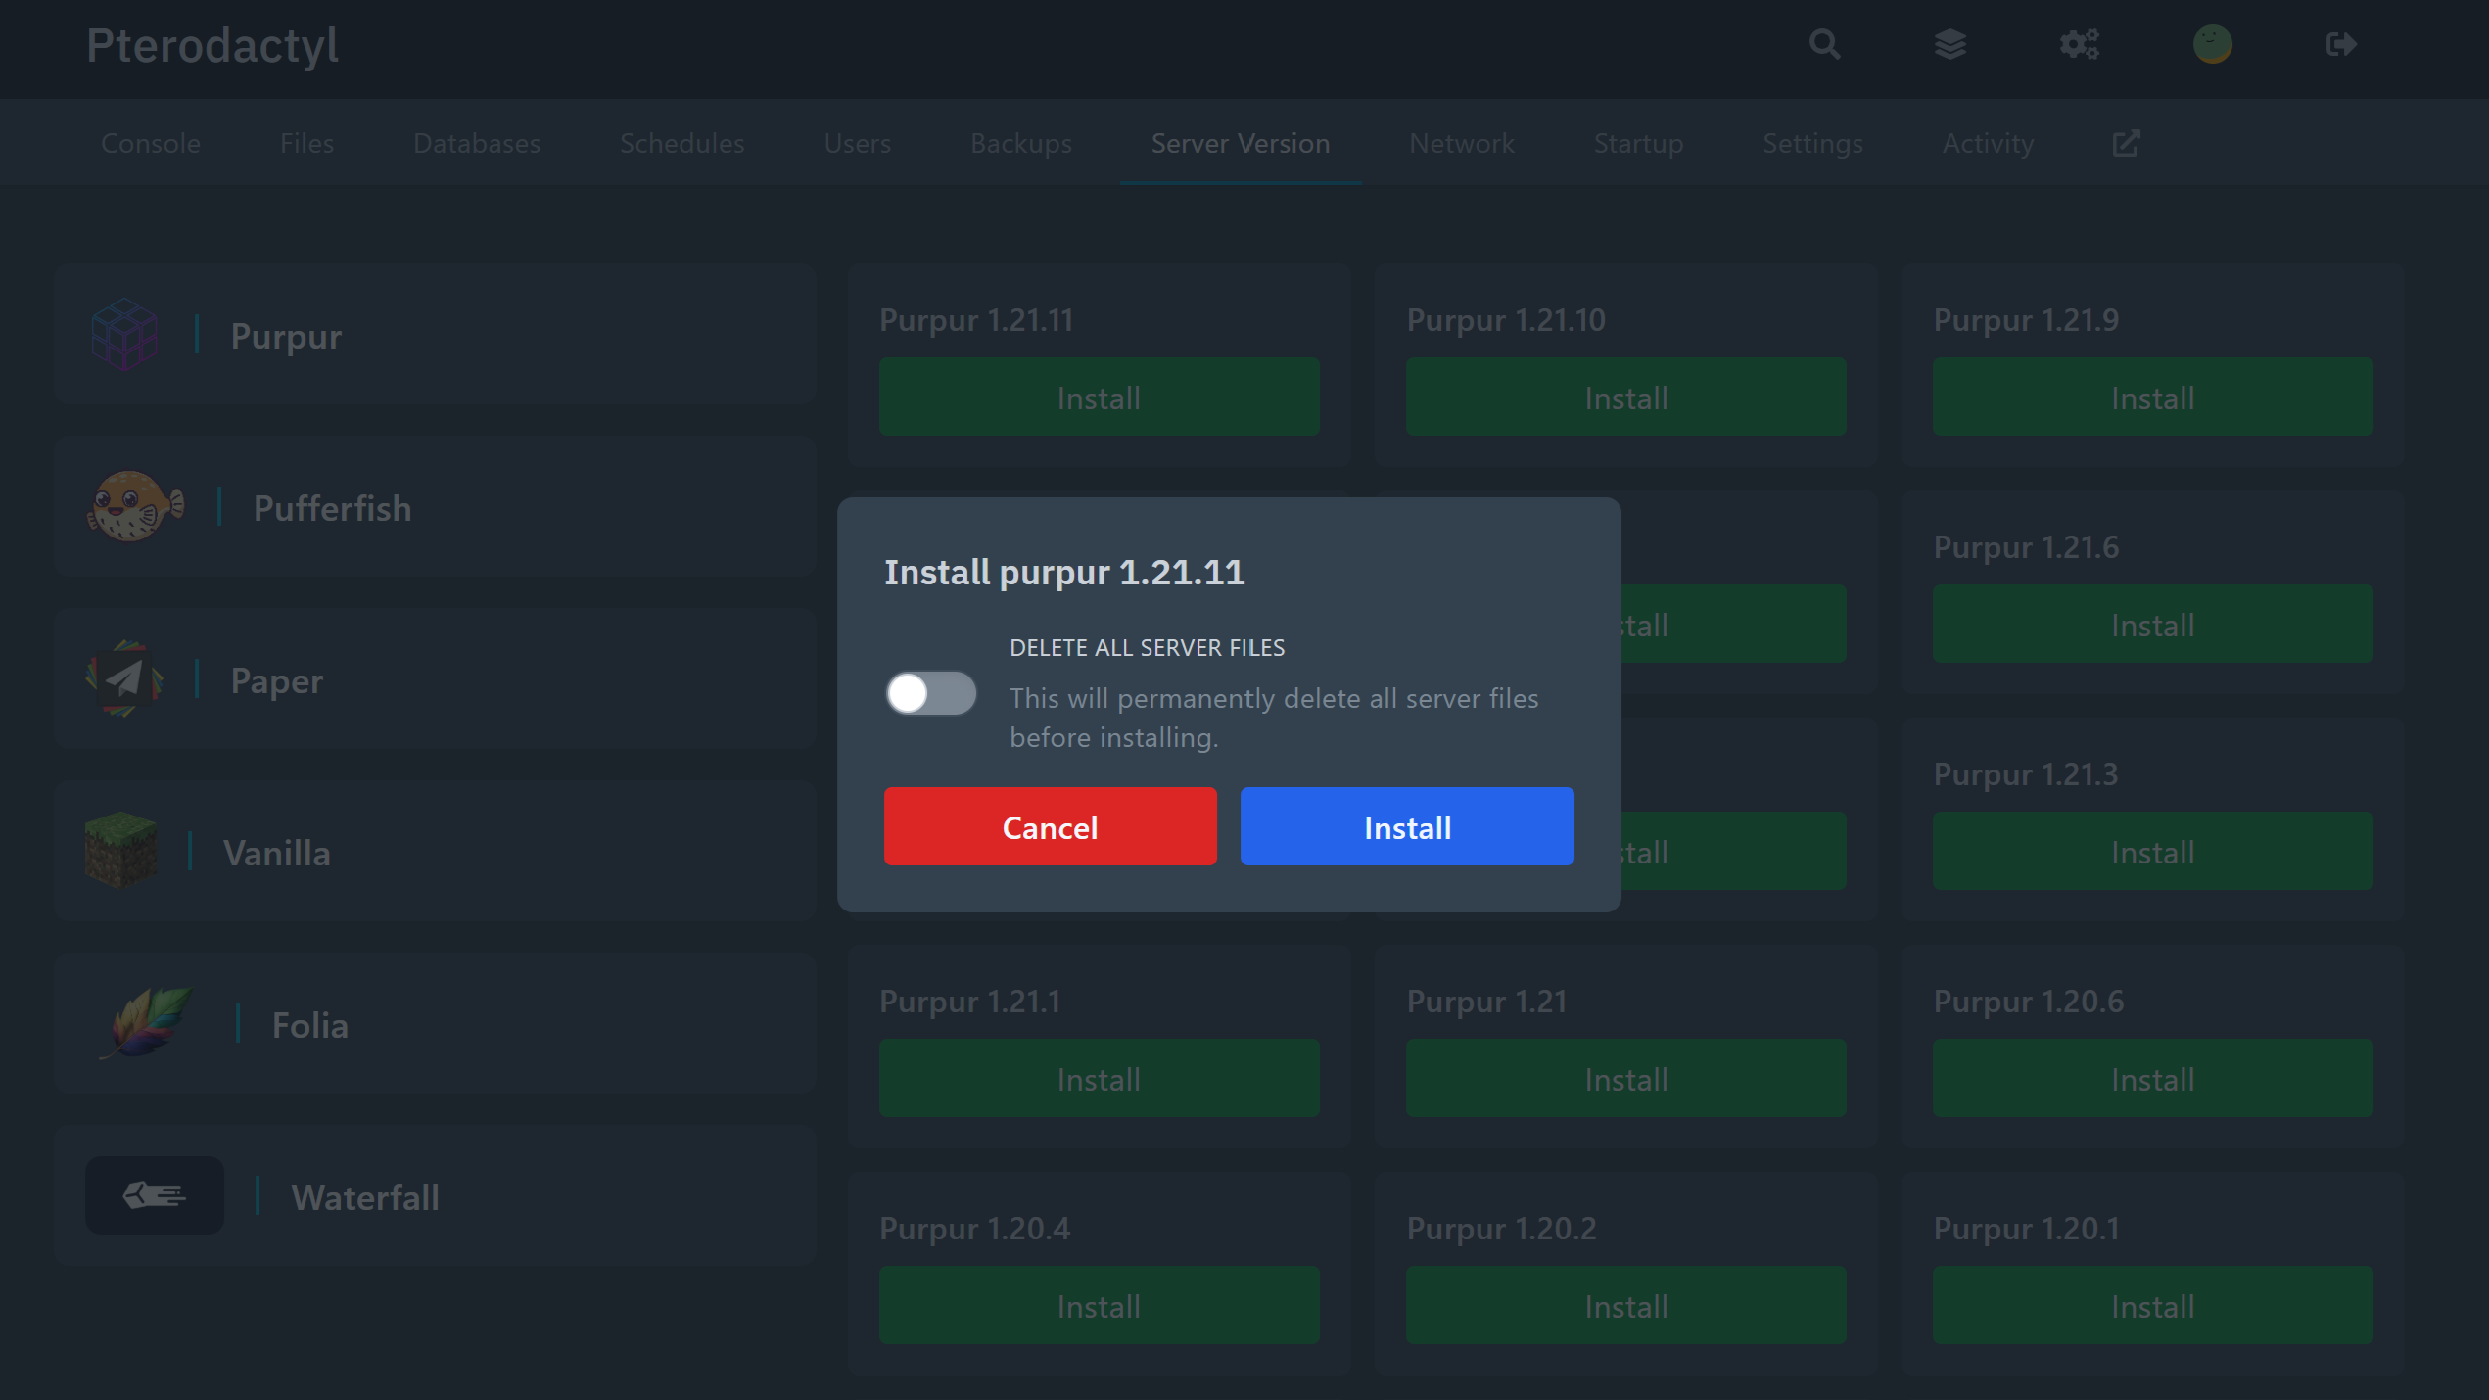
Task: Click the Pufferfish logo icon
Action: click(135, 507)
